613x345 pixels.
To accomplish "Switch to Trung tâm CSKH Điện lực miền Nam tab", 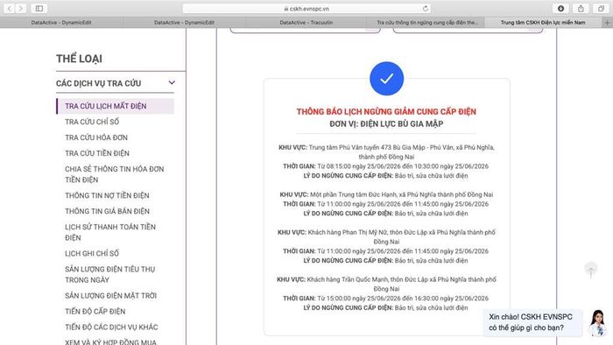I will (x=543, y=23).
